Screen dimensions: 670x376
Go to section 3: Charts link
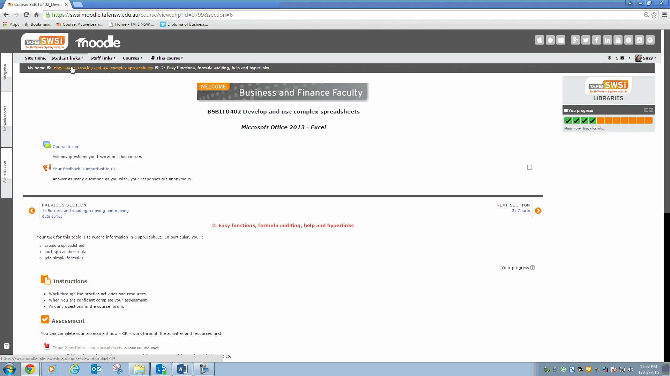pyautogui.click(x=521, y=211)
